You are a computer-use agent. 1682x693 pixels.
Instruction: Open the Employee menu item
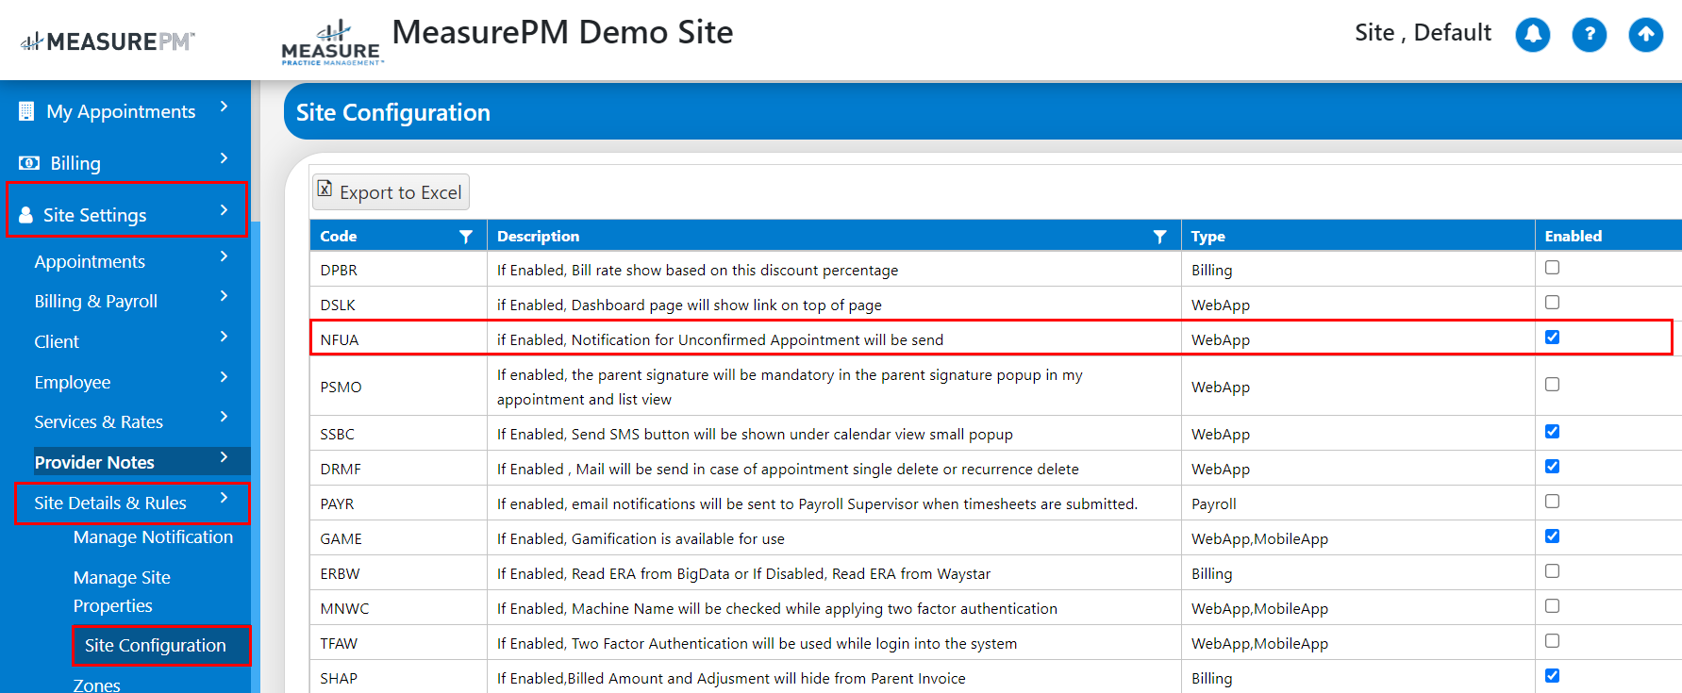(x=73, y=382)
